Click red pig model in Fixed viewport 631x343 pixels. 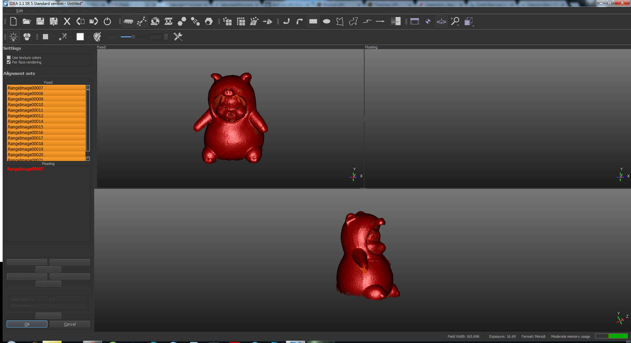(231, 119)
